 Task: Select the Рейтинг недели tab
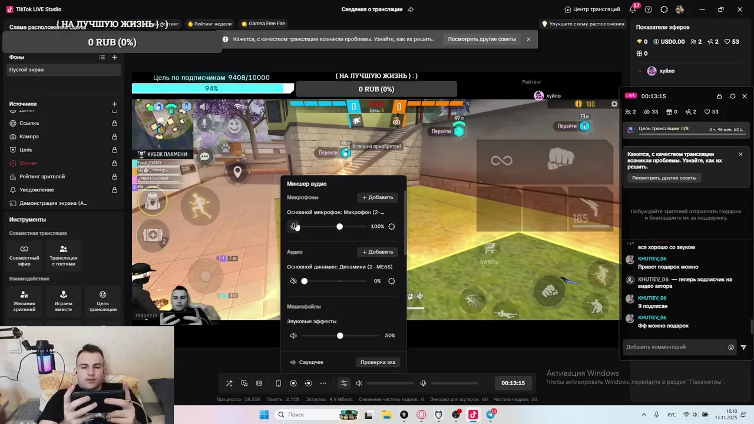210,24
